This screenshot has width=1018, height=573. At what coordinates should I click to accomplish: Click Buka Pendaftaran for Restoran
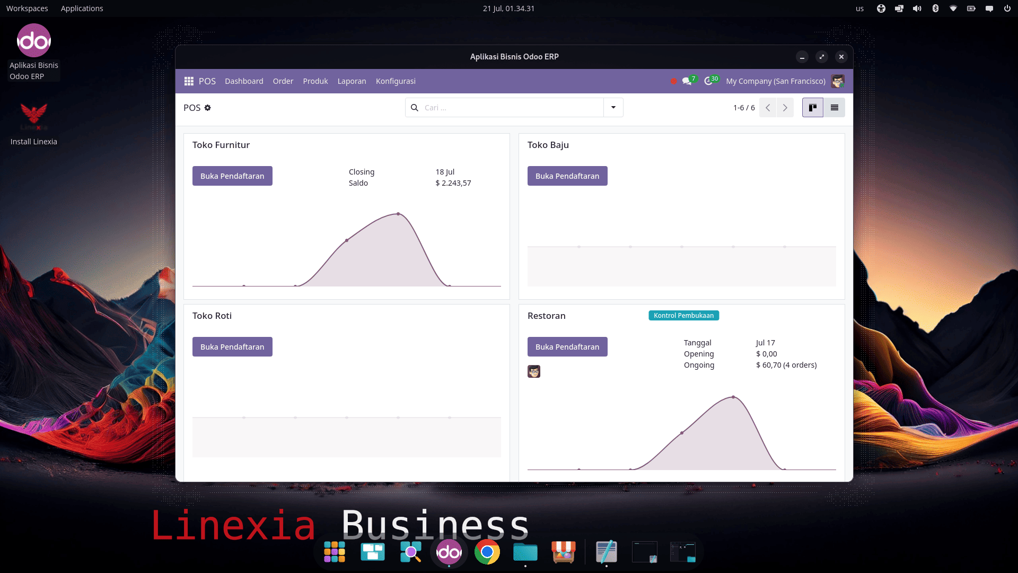(567, 347)
